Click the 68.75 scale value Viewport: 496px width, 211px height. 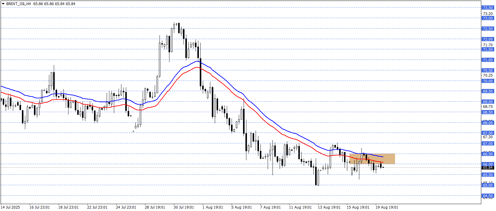pos(488,107)
